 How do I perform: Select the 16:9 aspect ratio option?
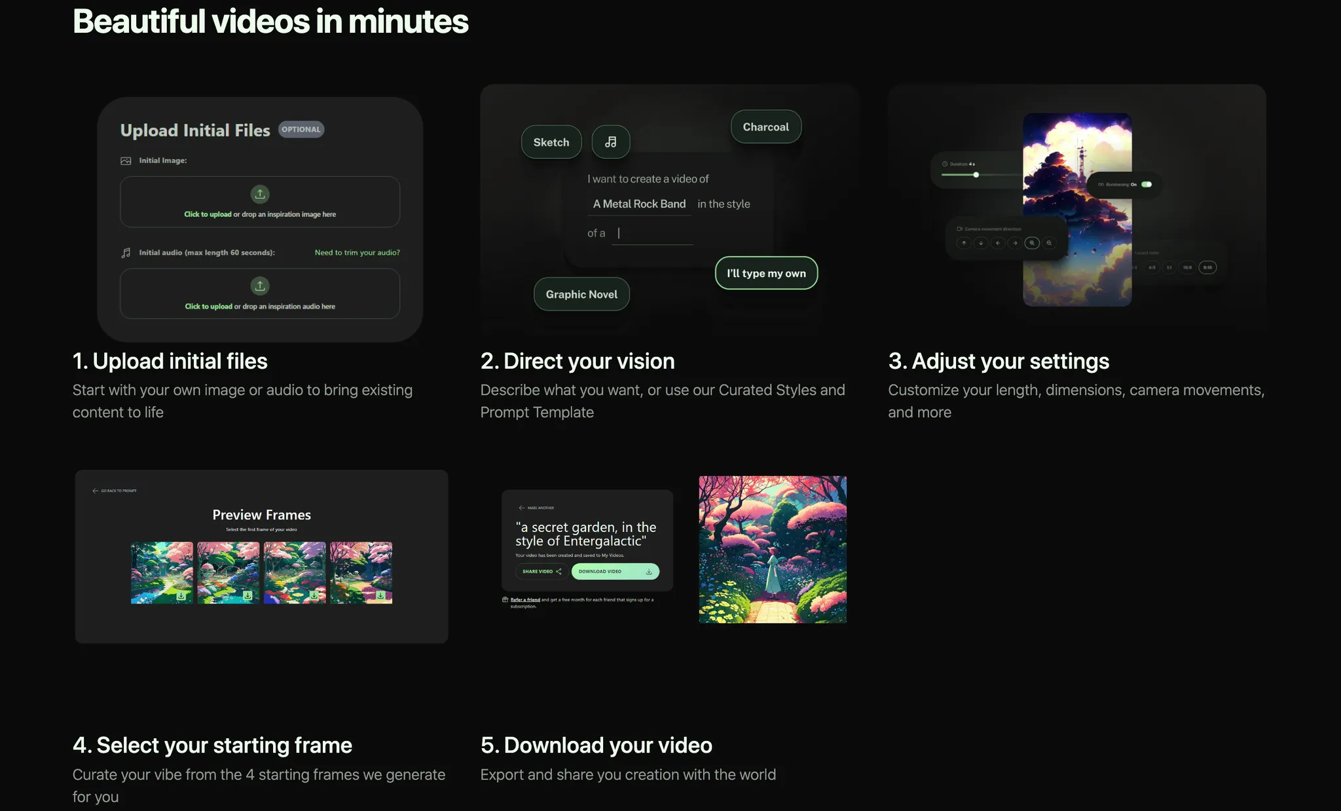click(1187, 267)
